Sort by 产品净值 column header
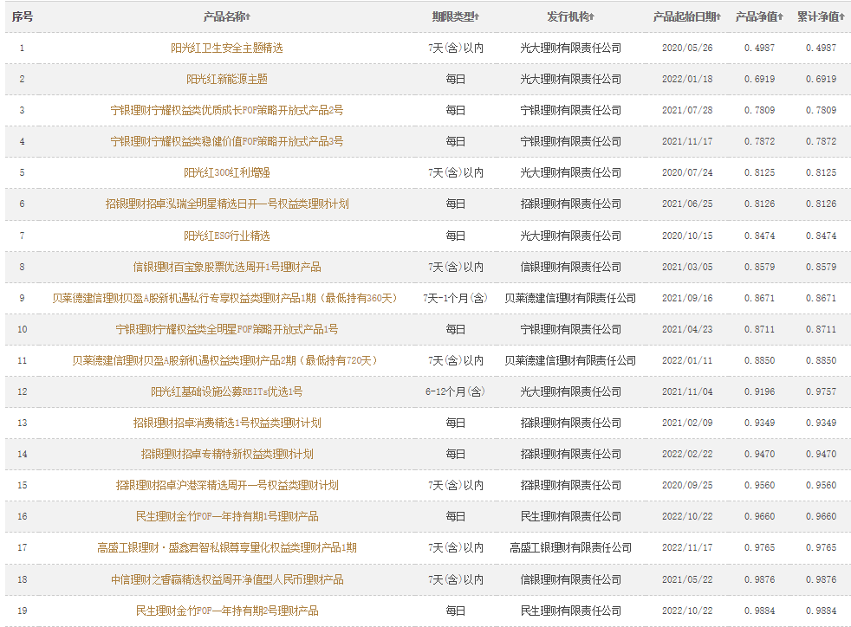 click(x=759, y=16)
